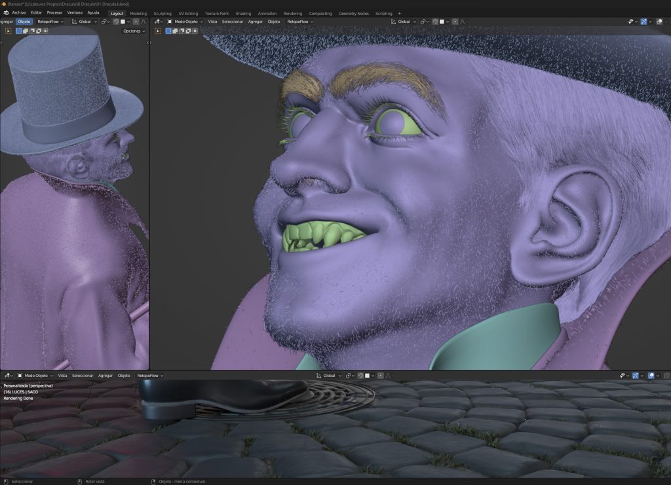Image resolution: width=671 pixels, height=485 pixels.
Task: Switch to Geometry Nodes workspace
Action: pyautogui.click(x=354, y=14)
